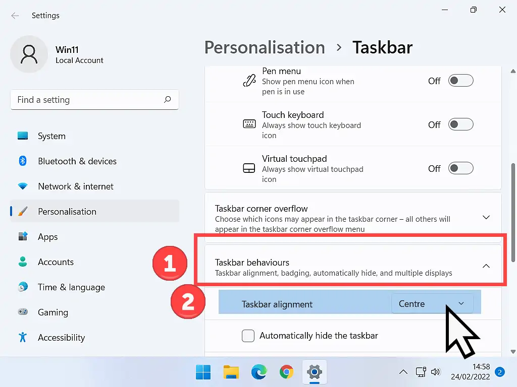This screenshot has height=387, width=517.
Task: Select Personalisation in the breadcrumb
Action: 265,47
